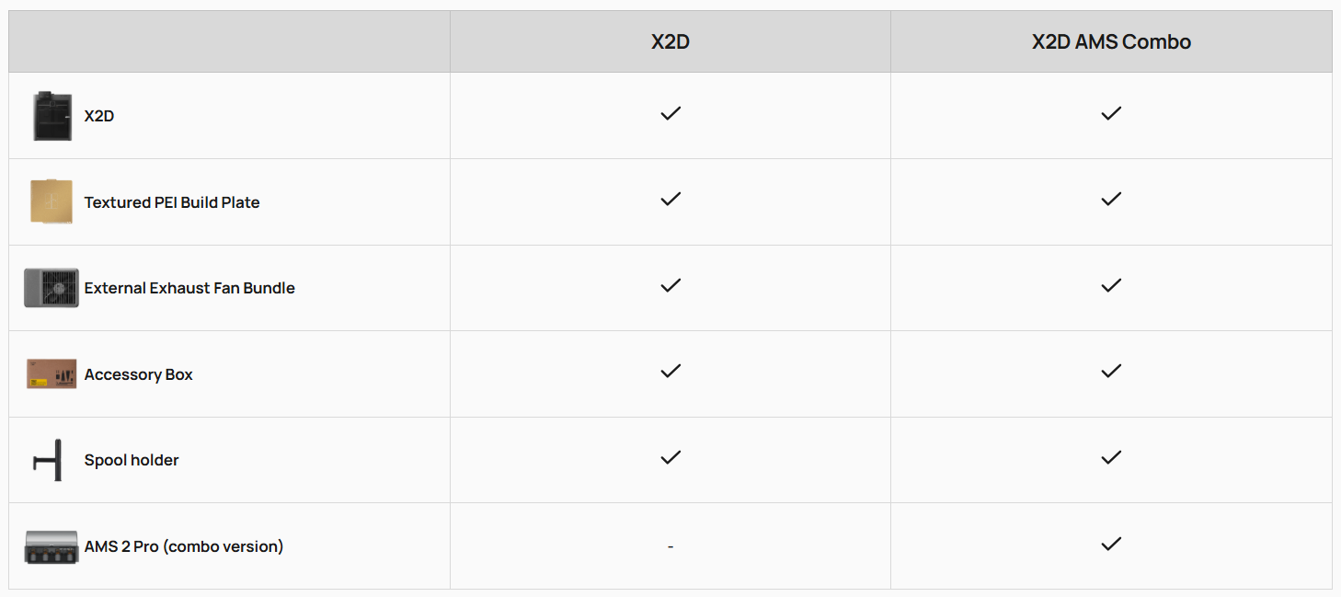1341x597 pixels.
Task: Click the dash in the X2D AMS row
Action: [x=670, y=547]
